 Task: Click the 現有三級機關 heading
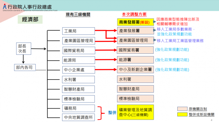point(78,14)
